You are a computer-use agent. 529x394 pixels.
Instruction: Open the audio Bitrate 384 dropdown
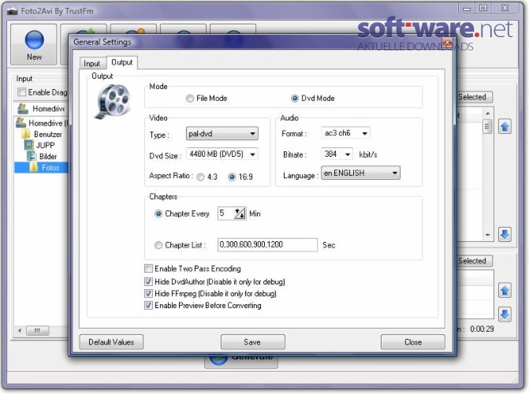pos(337,154)
